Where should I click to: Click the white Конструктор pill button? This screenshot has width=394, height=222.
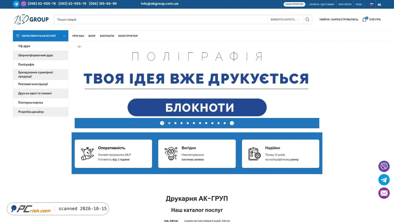[x=294, y=4]
